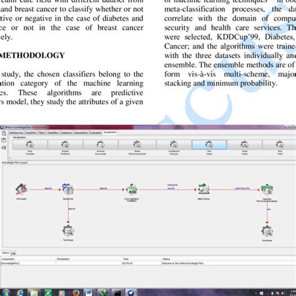296x296 pixels.
Task: Select the Attribute Summarizer component
Action: tap(101, 145)
